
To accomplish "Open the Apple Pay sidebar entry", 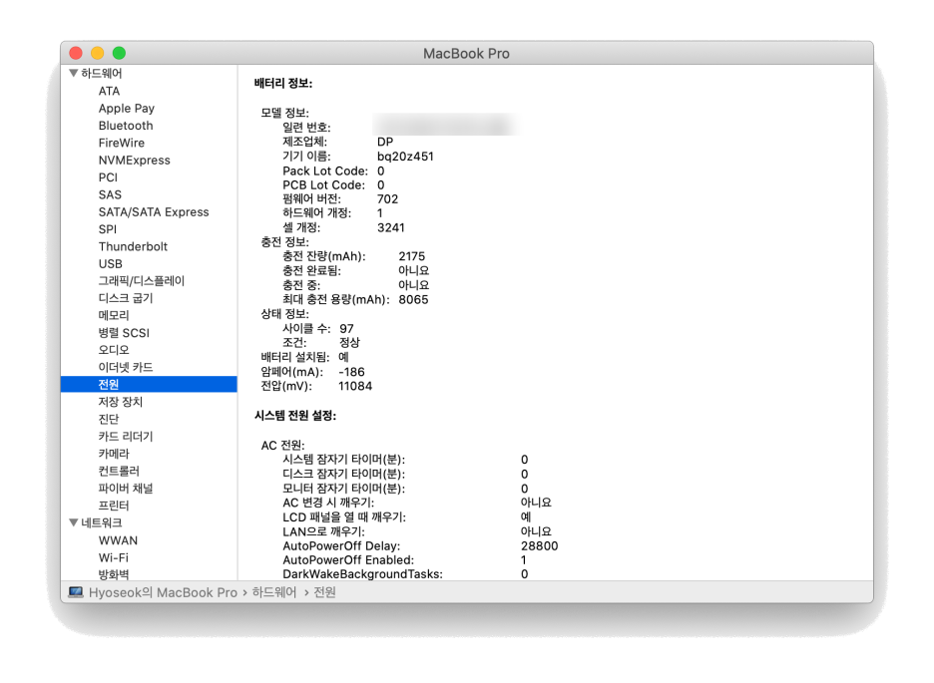I will click(x=127, y=109).
